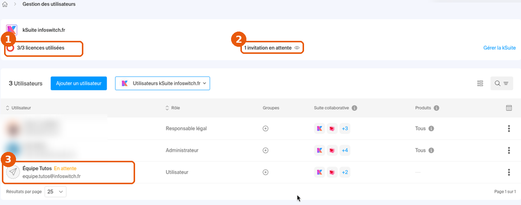This screenshot has height=205, width=521.
Task: Open the Gérer la kSuite link
Action: (x=499, y=48)
